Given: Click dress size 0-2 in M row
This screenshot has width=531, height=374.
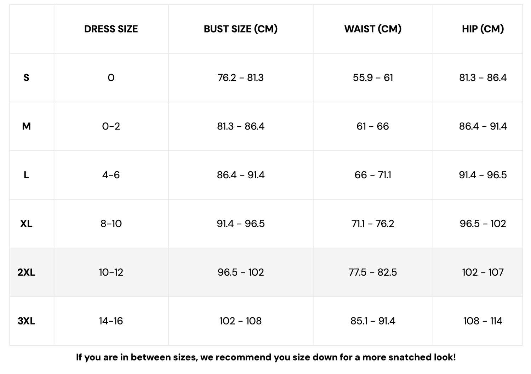Looking at the screenshot, I should click(x=111, y=126).
